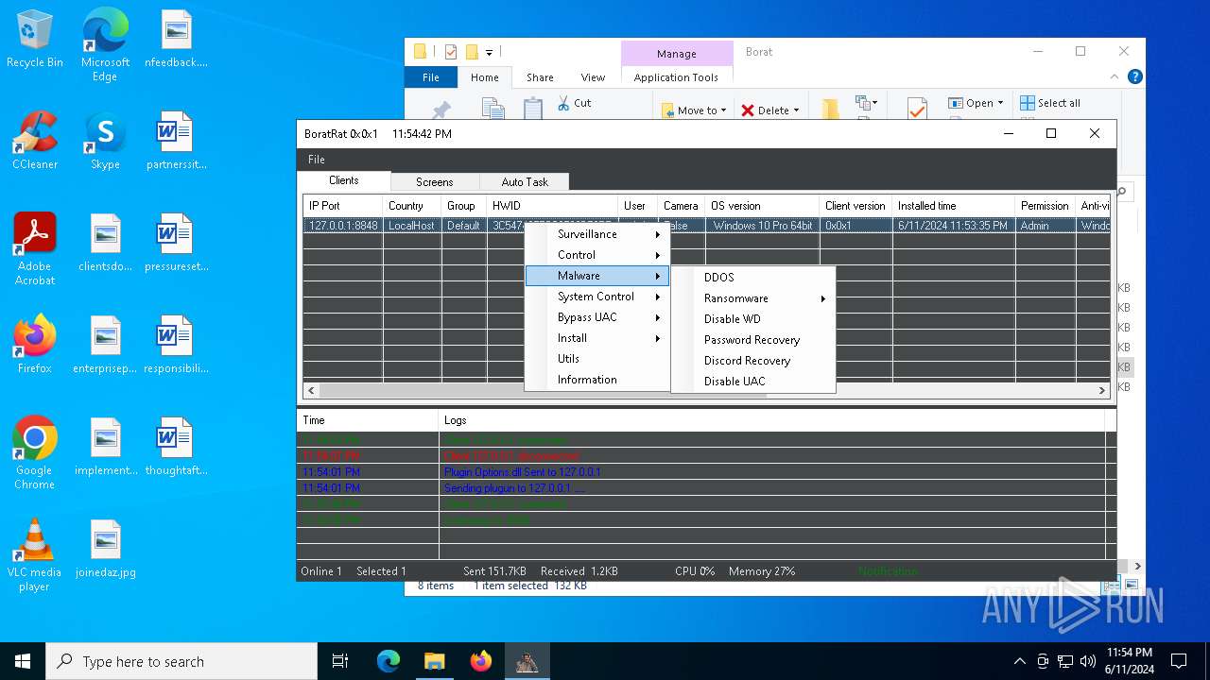Select the nfeedback image file on desktop
1210x680 pixels.
[x=176, y=39]
